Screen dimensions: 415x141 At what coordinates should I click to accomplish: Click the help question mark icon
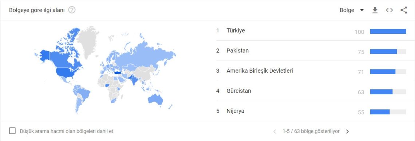(72, 10)
